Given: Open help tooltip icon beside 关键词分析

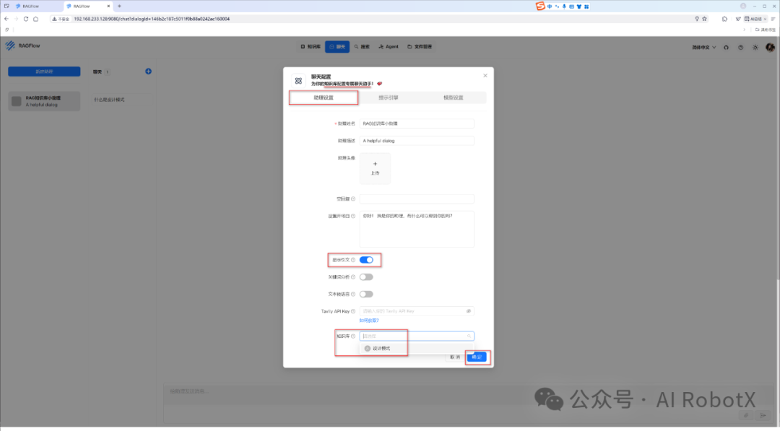Looking at the screenshot, I should tap(353, 277).
